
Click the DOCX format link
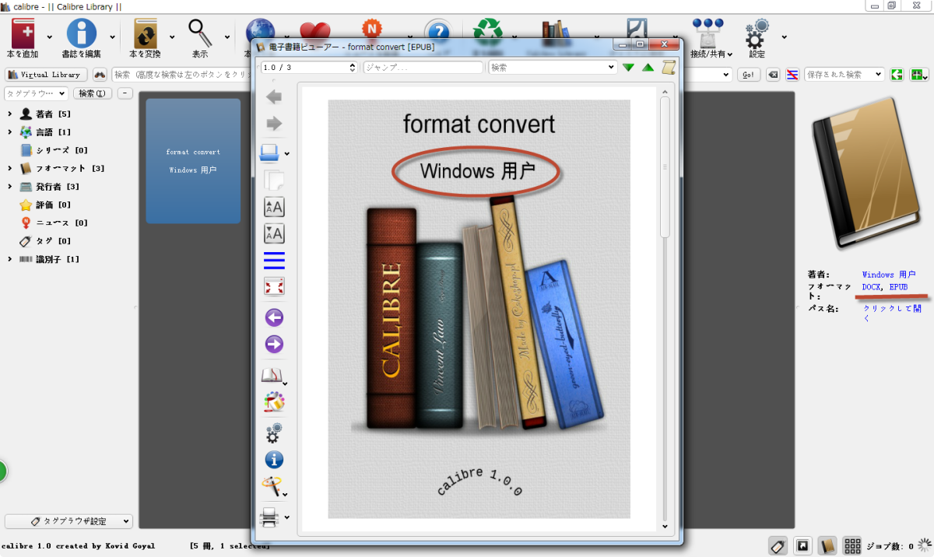(x=873, y=287)
